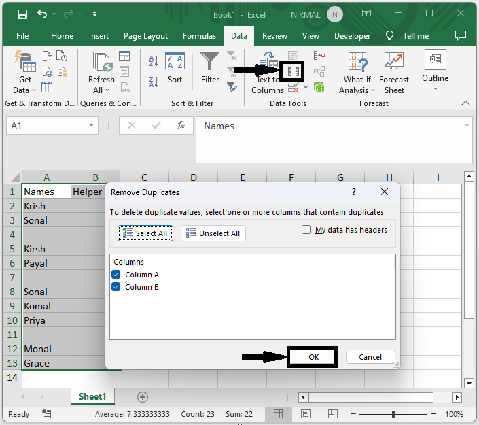479x425 pixels.
Task: Open the Forecast Sheet tool
Action: tap(394, 73)
